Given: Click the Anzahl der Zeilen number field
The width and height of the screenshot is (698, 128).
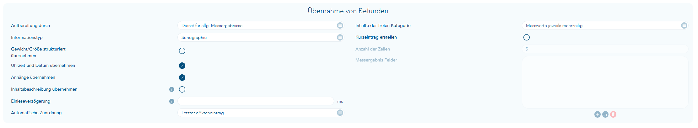Looking at the screenshot, I should point(605,49).
